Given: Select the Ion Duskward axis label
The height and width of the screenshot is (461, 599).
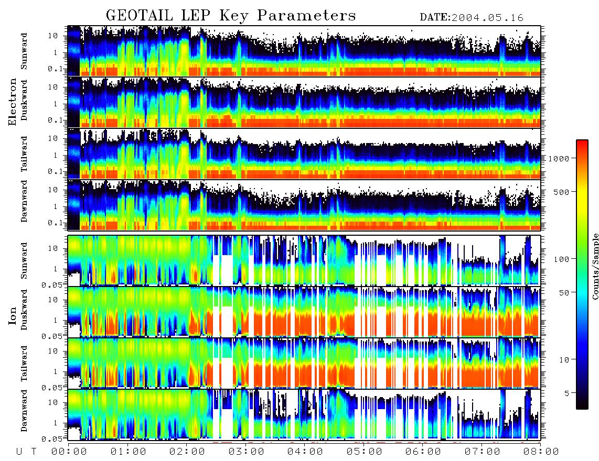Looking at the screenshot, I should 24,310.
